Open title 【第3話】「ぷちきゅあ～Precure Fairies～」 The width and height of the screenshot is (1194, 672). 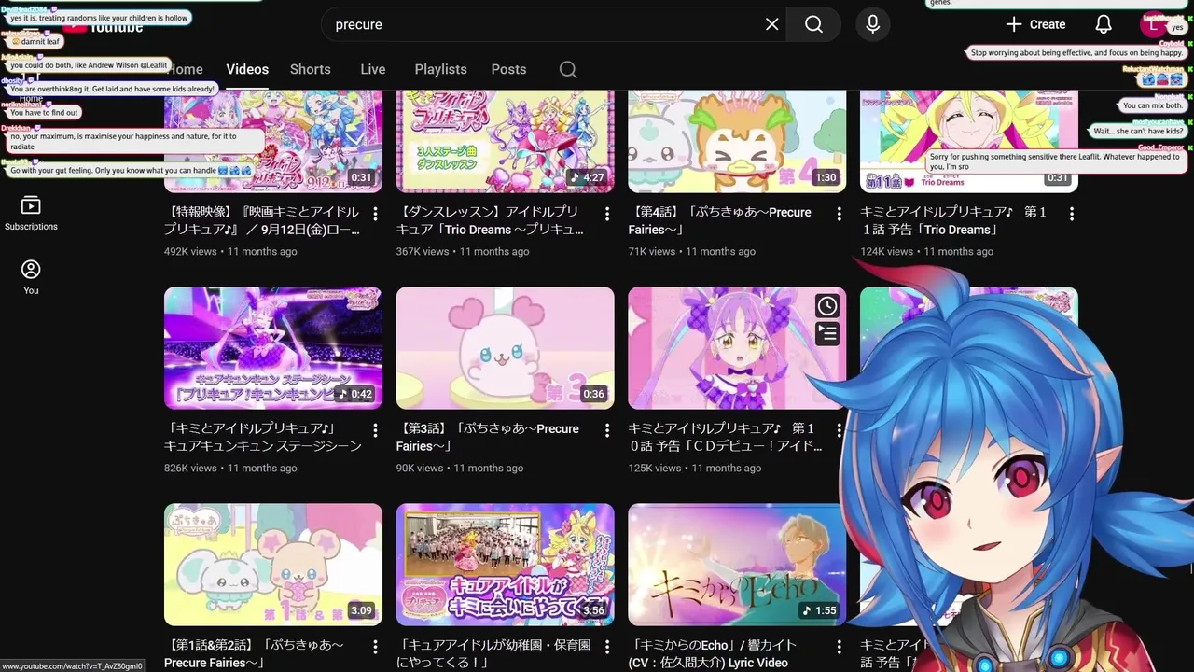pos(488,437)
